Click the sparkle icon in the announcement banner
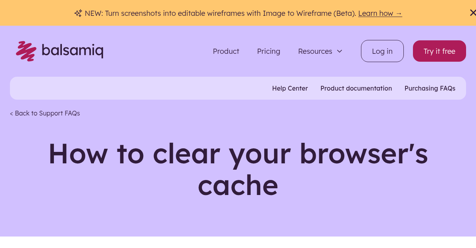The image size is (476, 248). 78,13
